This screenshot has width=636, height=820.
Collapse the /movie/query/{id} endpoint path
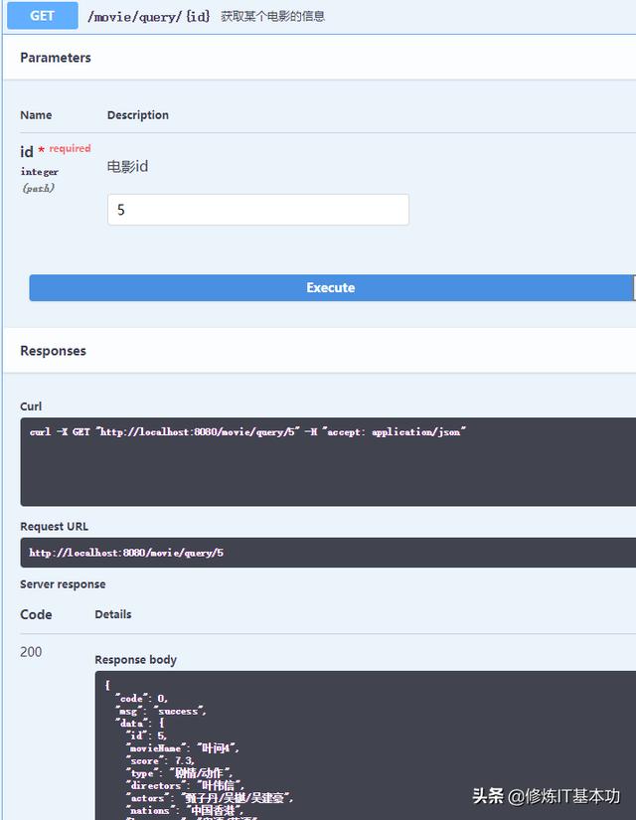click(x=149, y=16)
